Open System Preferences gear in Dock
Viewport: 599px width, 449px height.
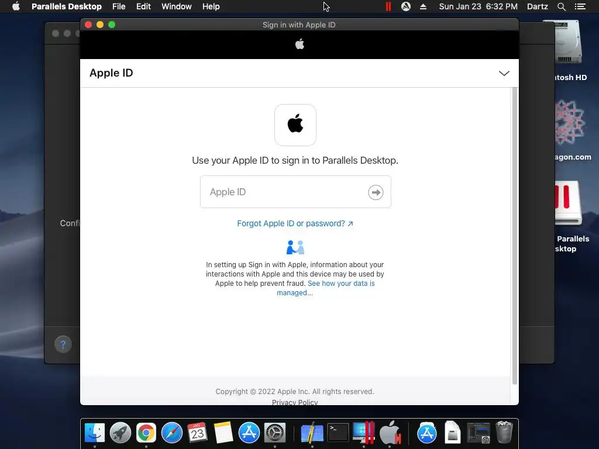pyautogui.click(x=275, y=433)
